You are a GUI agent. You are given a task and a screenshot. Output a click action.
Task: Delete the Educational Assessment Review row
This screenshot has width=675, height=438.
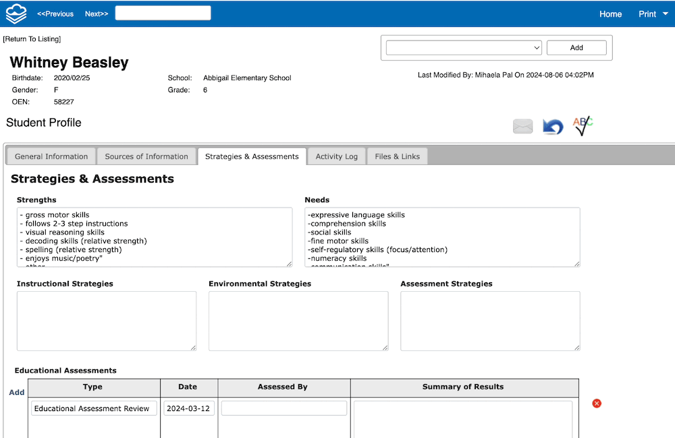pyautogui.click(x=596, y=403)
